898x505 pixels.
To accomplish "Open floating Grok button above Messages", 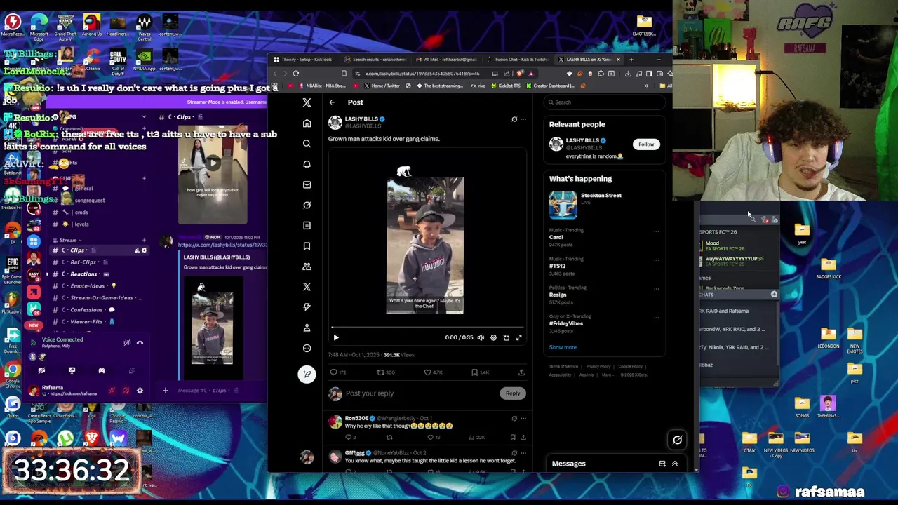I will click(x=677, y=440).
